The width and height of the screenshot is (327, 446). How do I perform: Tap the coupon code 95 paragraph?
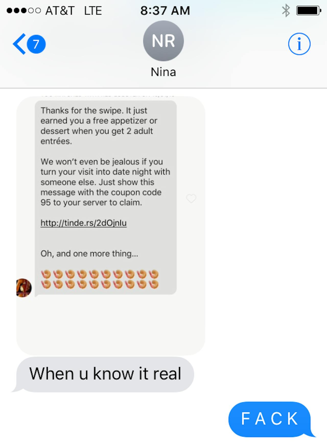(x=105, y=182)
